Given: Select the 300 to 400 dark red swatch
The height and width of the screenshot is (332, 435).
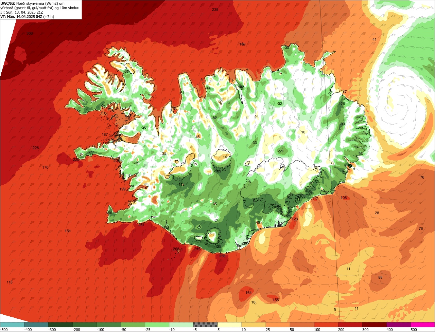Looking at the screenshot, I should (374, 325).
